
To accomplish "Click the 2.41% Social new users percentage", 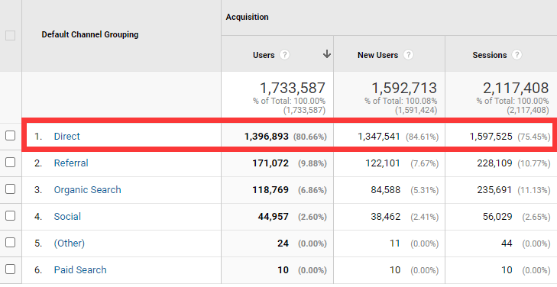I will click(424, 217).
